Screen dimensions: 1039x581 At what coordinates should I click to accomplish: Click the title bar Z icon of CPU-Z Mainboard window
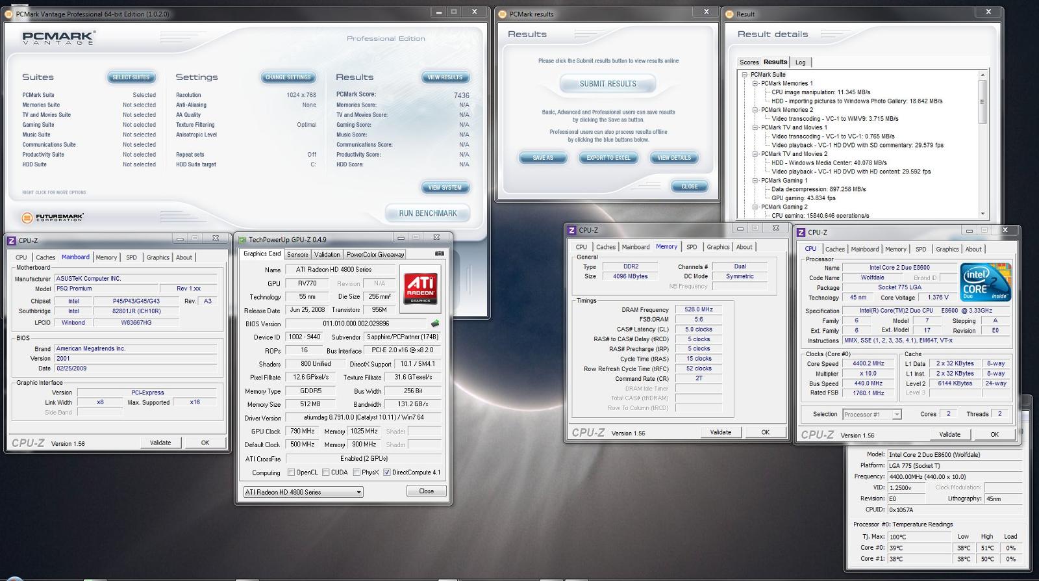11,240
